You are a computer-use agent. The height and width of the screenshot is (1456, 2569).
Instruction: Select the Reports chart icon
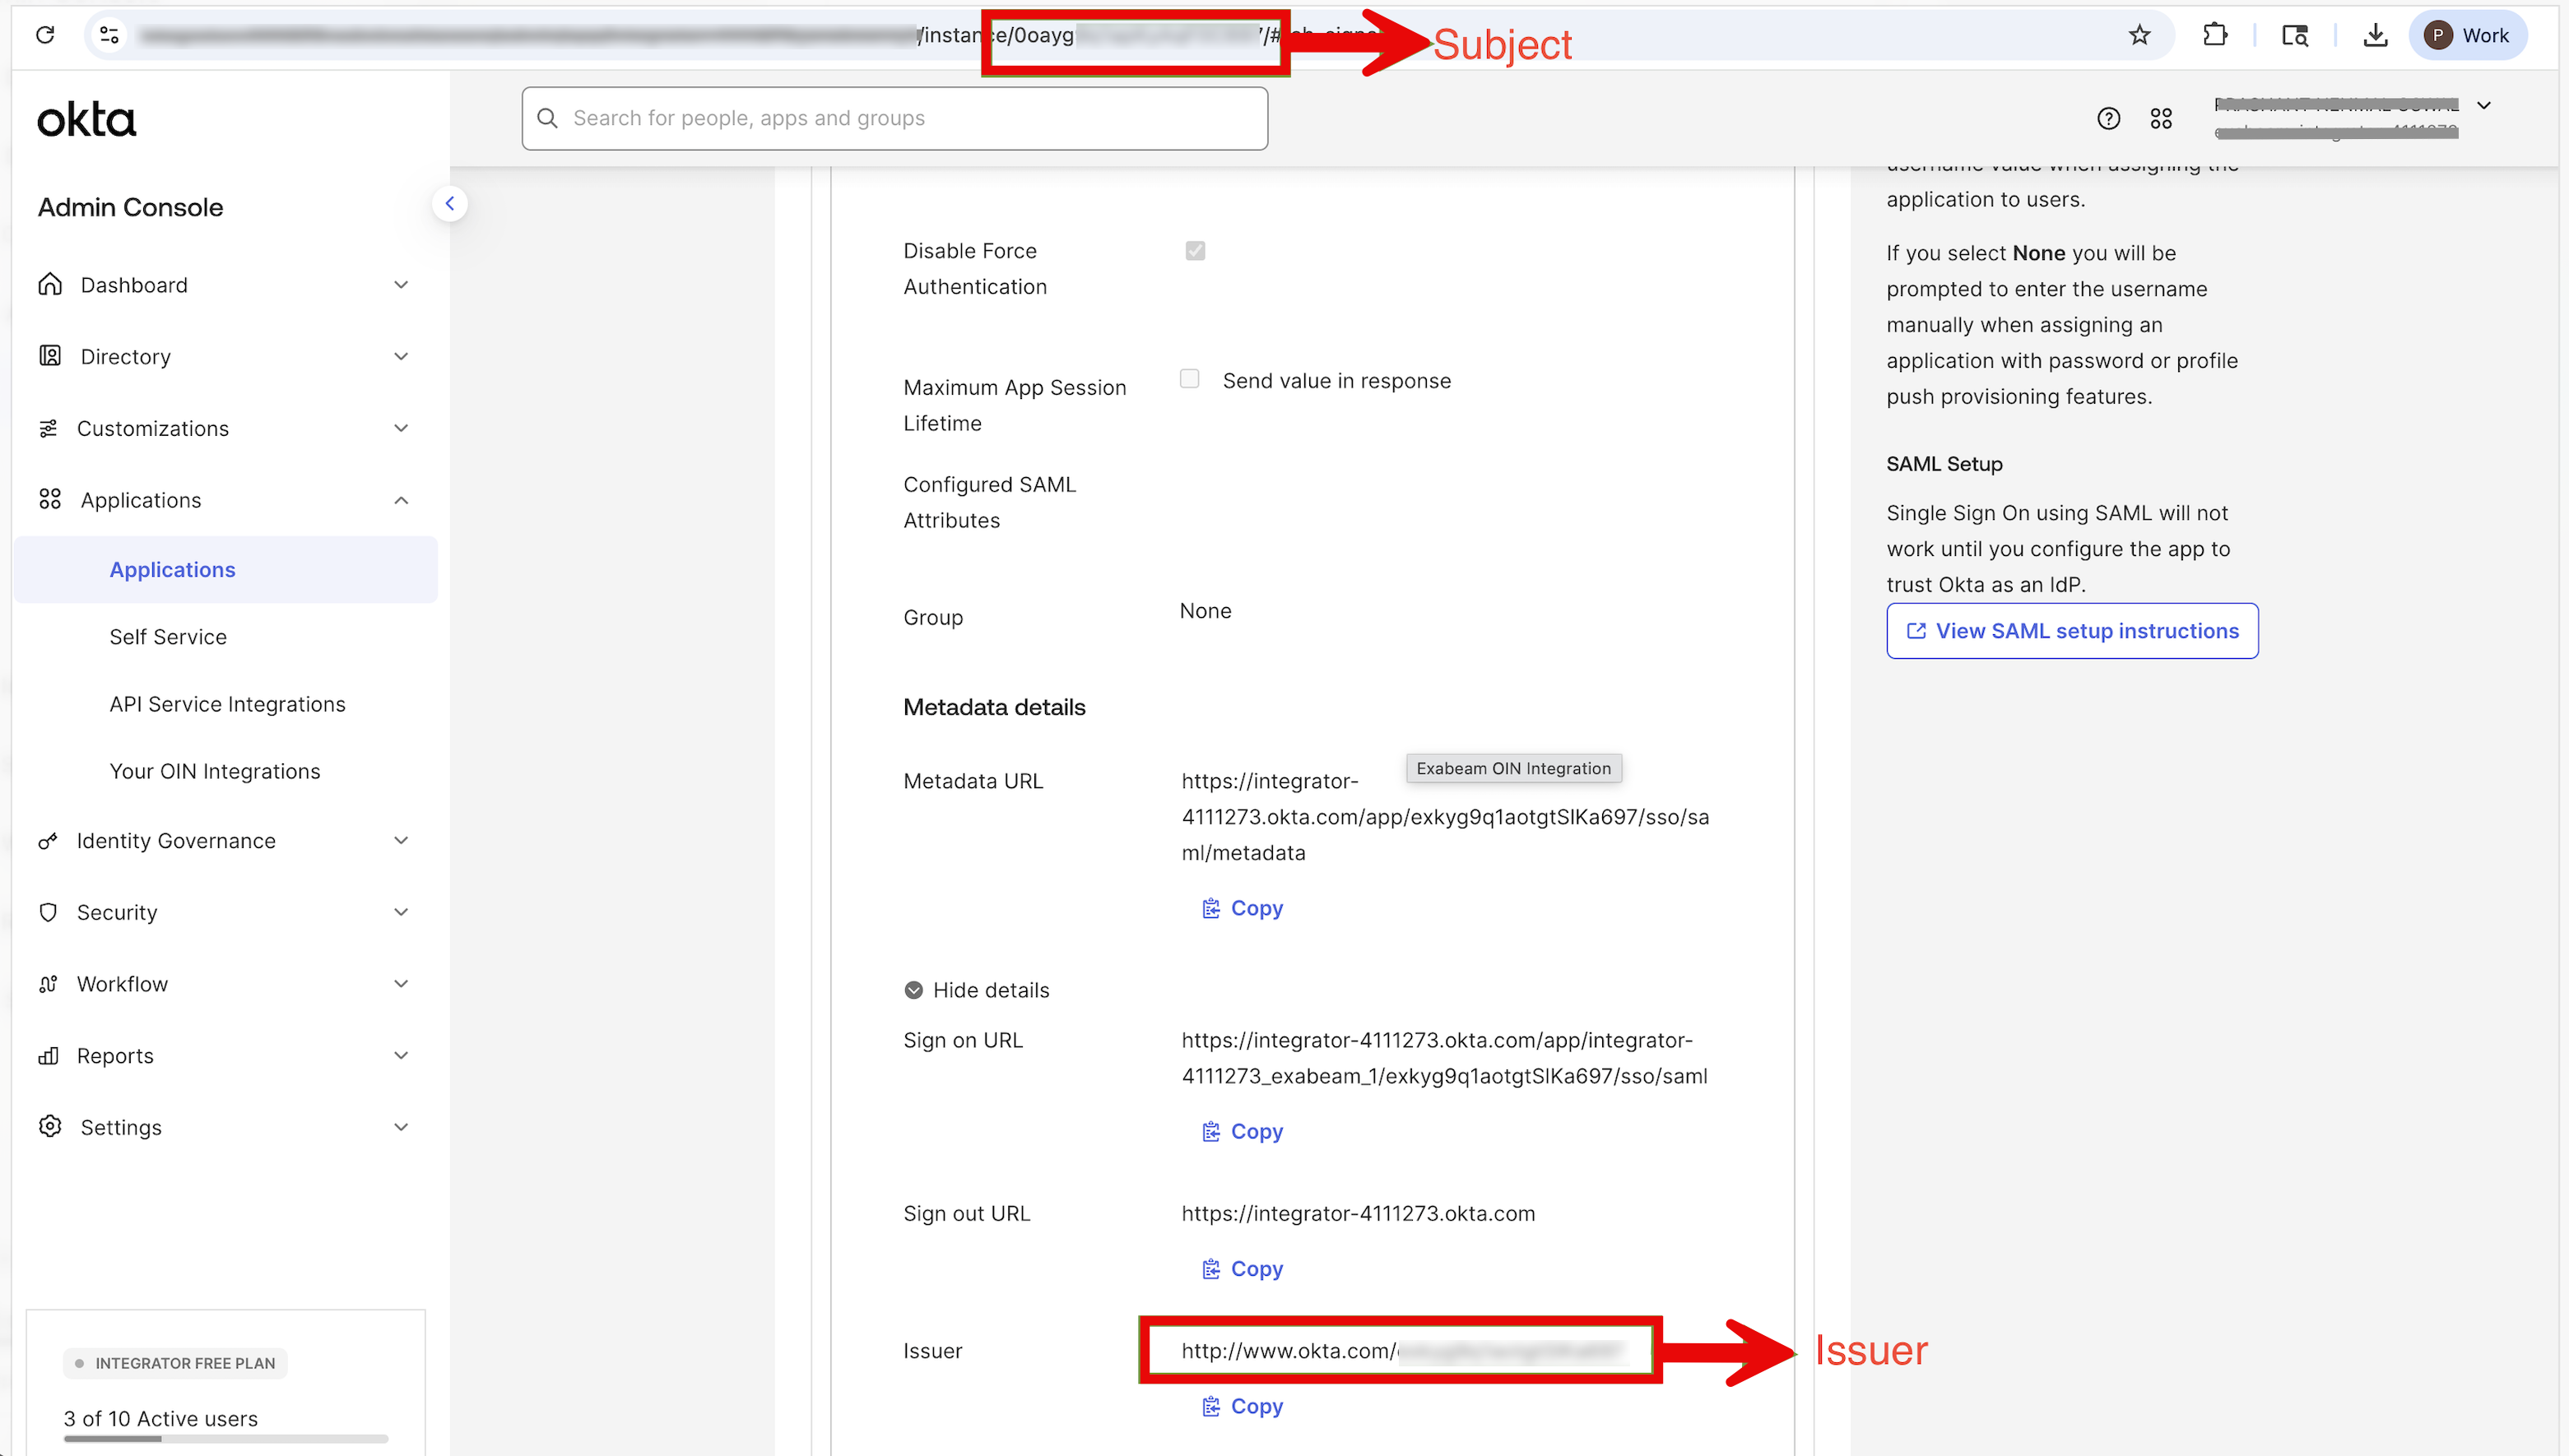coord(50,1055)
